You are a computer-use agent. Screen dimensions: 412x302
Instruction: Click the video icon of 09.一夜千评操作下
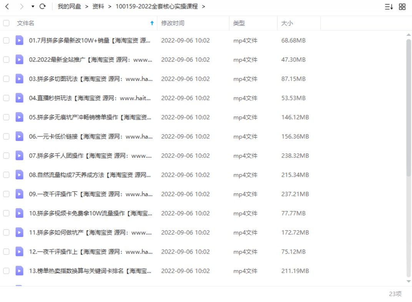pyautogui.click(x=20, y=194)
